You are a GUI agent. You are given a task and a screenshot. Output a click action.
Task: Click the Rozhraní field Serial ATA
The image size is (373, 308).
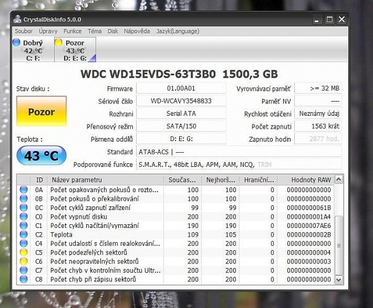tap(181, 113)
